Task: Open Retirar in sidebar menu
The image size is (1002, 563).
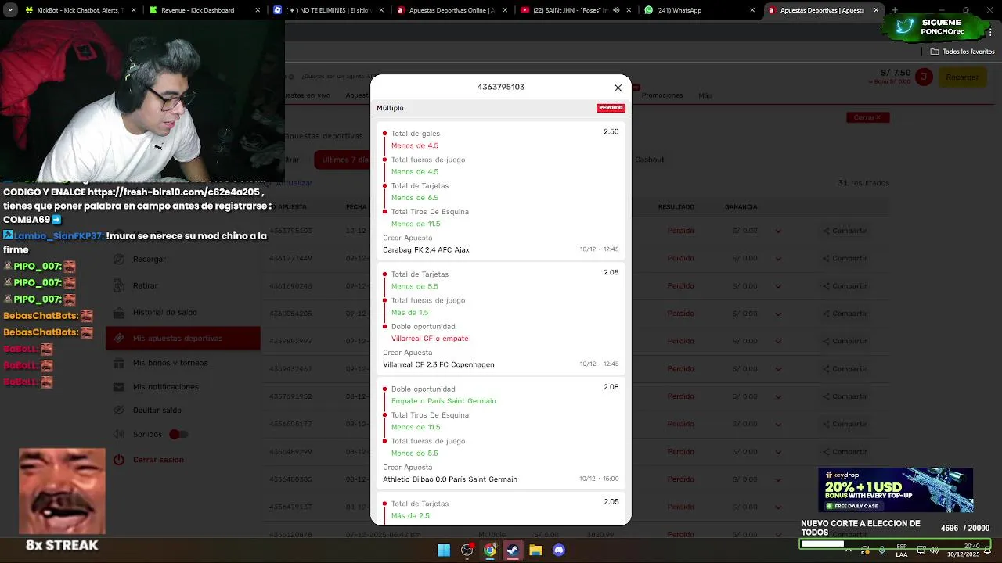Action: 145,285
